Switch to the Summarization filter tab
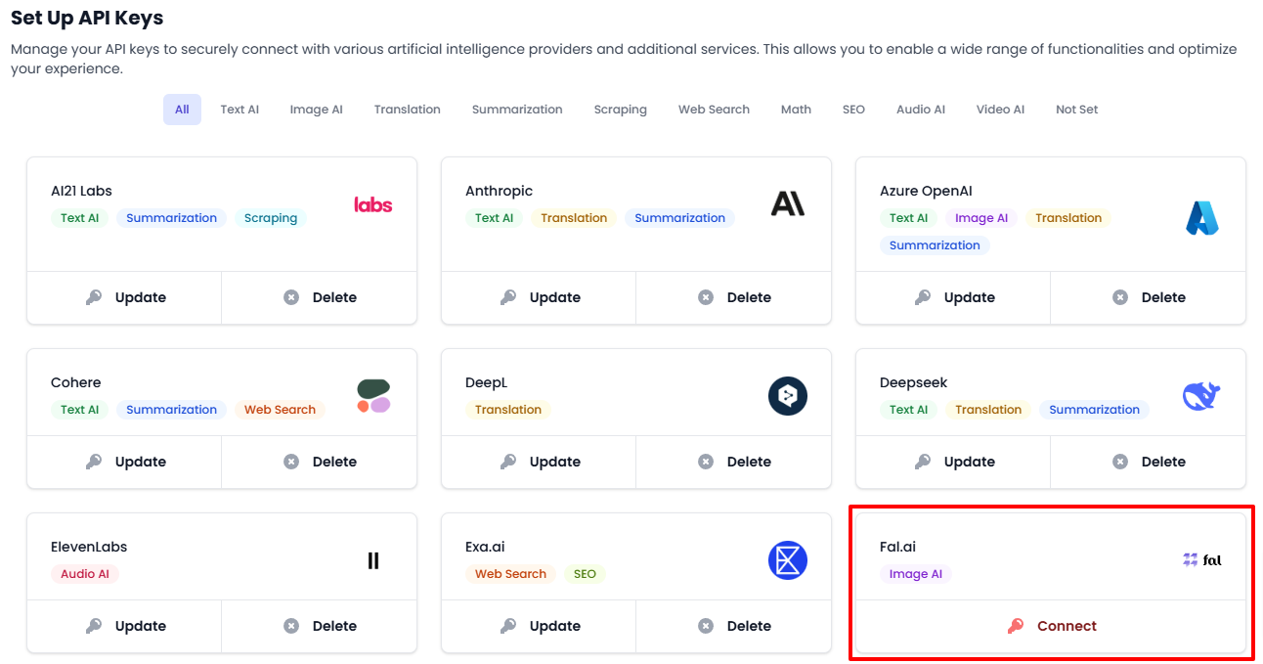 pyautogui.click(x=517, y=110)
